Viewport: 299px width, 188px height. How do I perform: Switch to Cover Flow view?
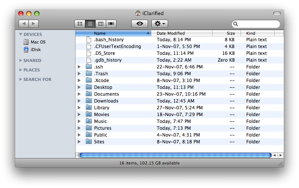tap(111, 23)
